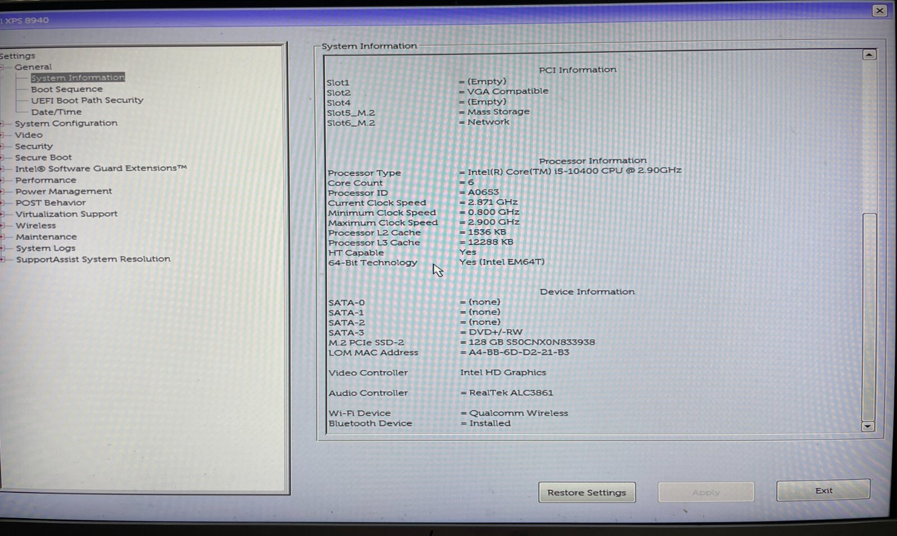
Task: Click the 'DVD+/-RW' value for SATA-3
Action: click(496, 332)
